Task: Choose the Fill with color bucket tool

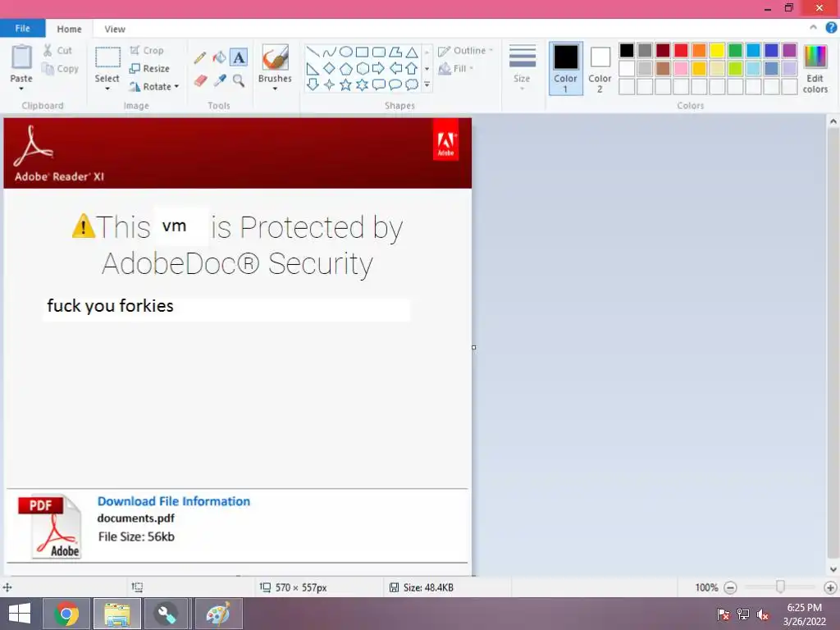Action: click(x=220, y=57)
